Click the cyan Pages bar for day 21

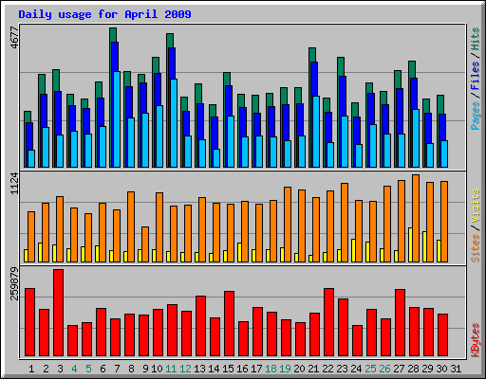point(316,132)
